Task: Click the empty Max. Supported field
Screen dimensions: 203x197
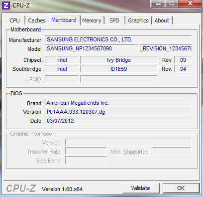Action: pyautogui.click(x=172, y=152)
